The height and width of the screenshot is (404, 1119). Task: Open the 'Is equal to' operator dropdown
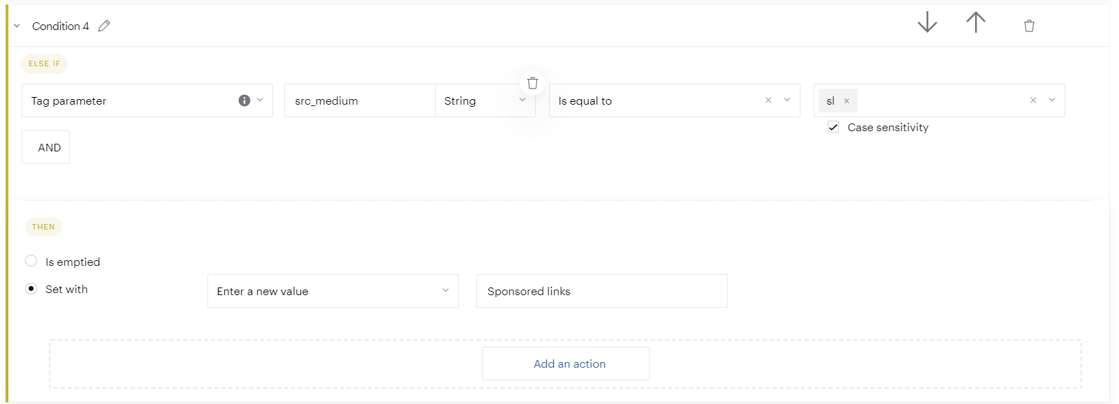787,100
